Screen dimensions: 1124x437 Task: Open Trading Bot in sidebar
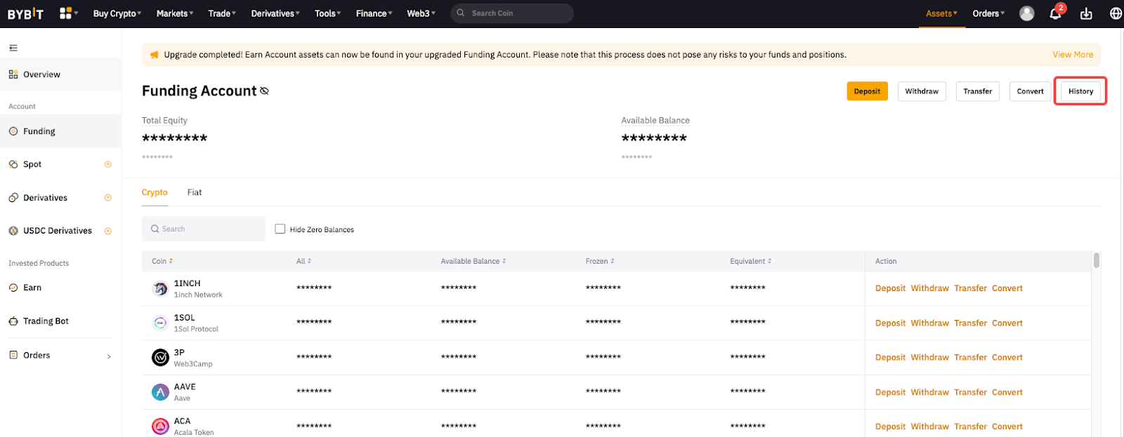pos(46,321)
